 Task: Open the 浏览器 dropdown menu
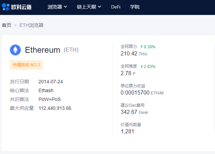(x=57, y=7)
